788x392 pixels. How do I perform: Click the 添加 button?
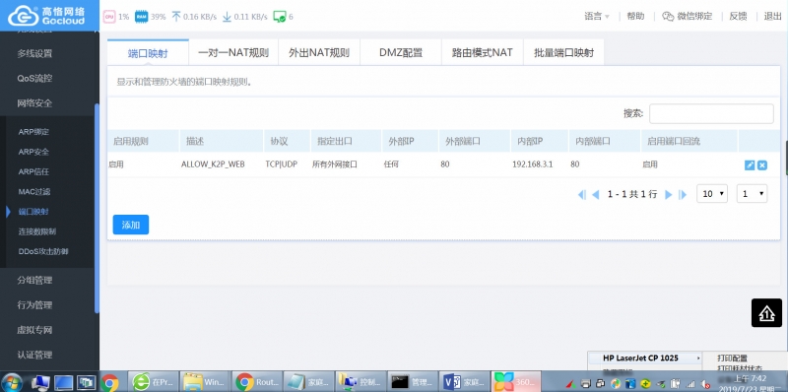point(131,225)
